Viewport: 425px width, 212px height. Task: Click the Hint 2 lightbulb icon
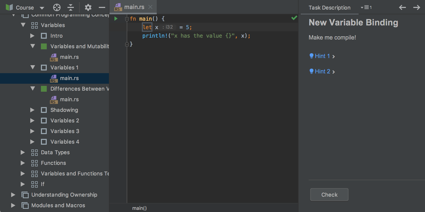pyautogui.click(x=312, y=71)
